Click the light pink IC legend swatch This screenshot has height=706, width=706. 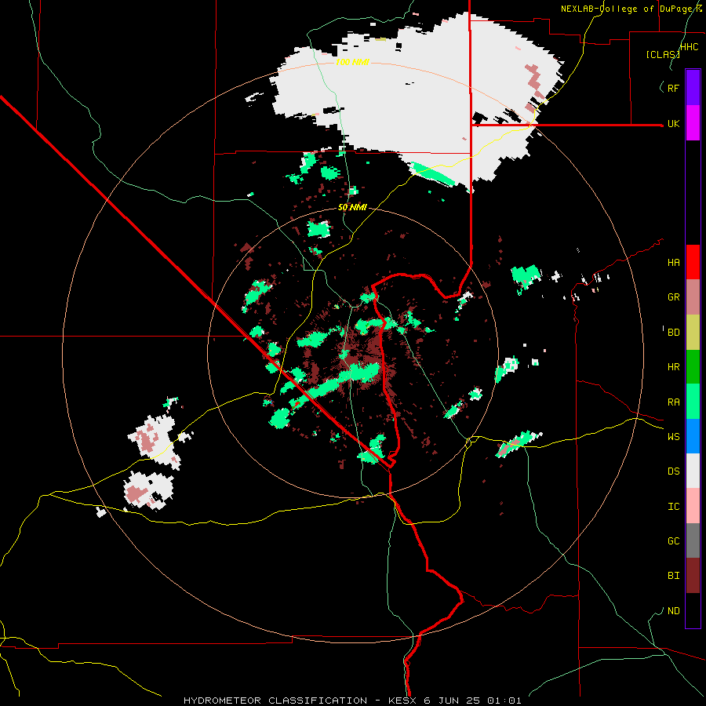[x=693, y=506]
